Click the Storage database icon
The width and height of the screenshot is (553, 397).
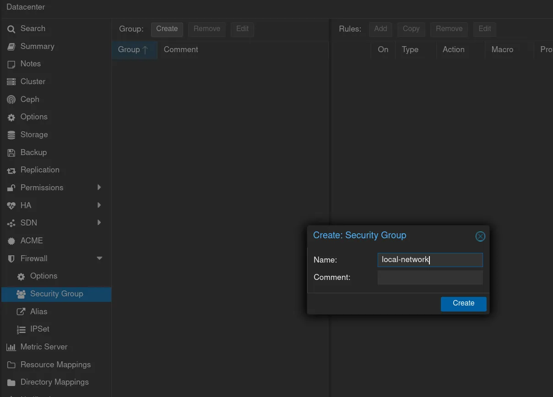pyautogui.click(x=11, y=135)
